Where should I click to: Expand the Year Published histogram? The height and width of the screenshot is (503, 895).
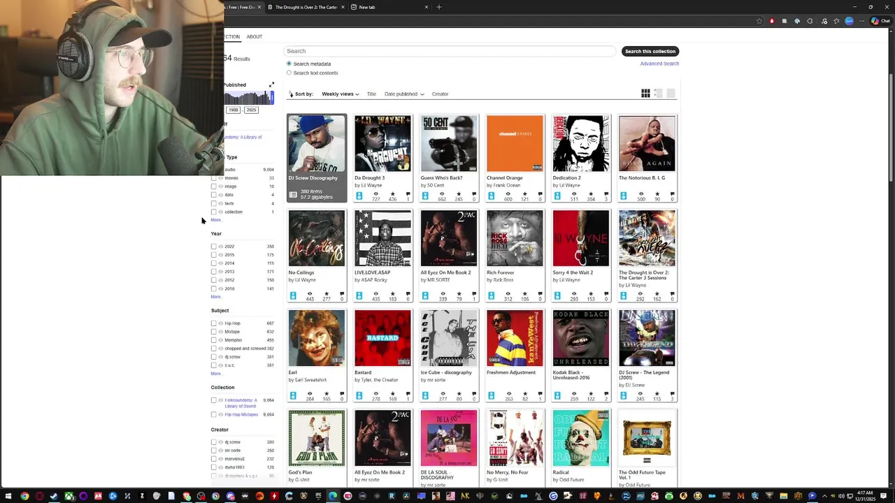271,85
